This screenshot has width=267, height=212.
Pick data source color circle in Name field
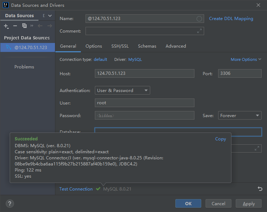(199, 19)
